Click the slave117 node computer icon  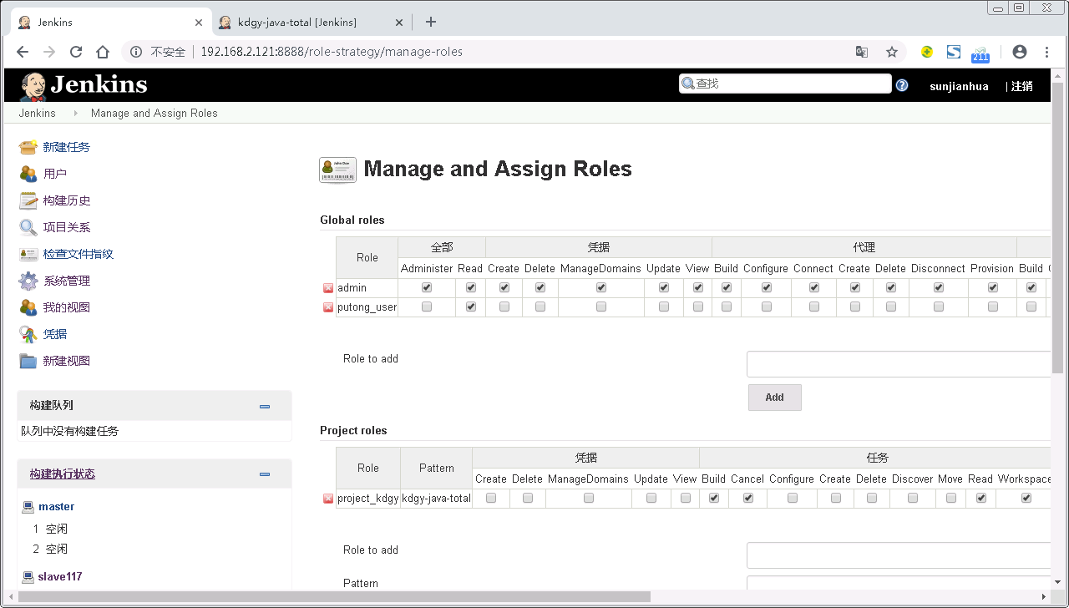point(28,577)
